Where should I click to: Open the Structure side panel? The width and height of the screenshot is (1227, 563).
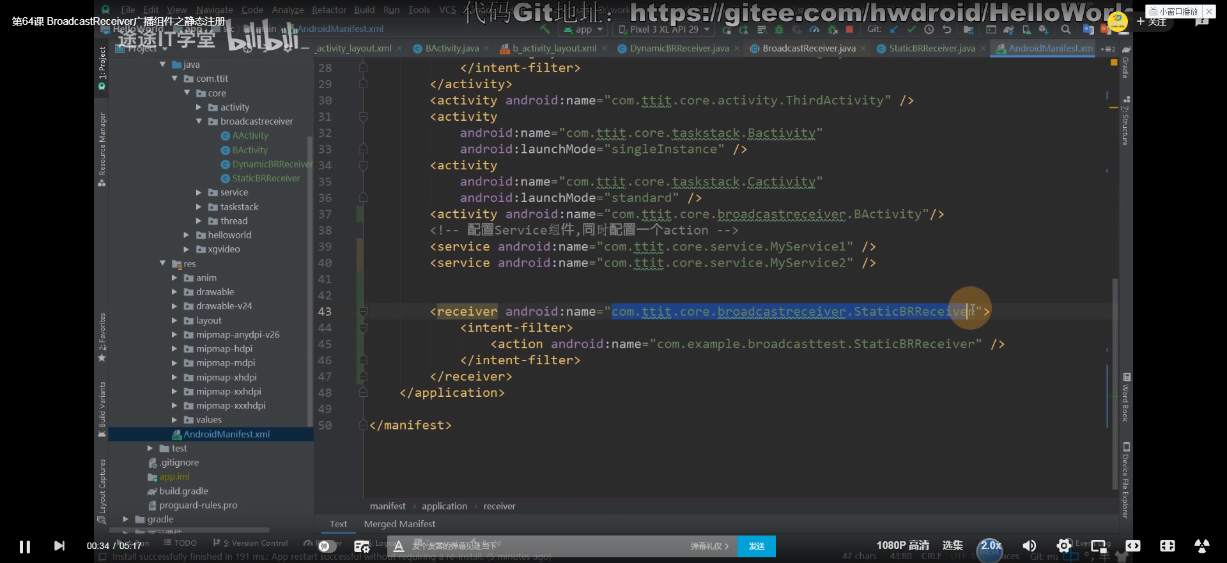[x=1126, y=121]
